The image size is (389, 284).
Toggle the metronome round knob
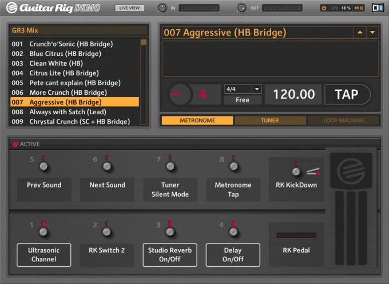(180, 94)
